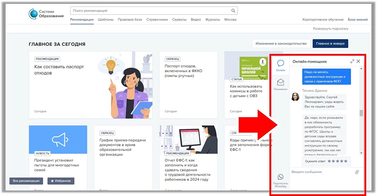Go to the Справочники tab

157,20
